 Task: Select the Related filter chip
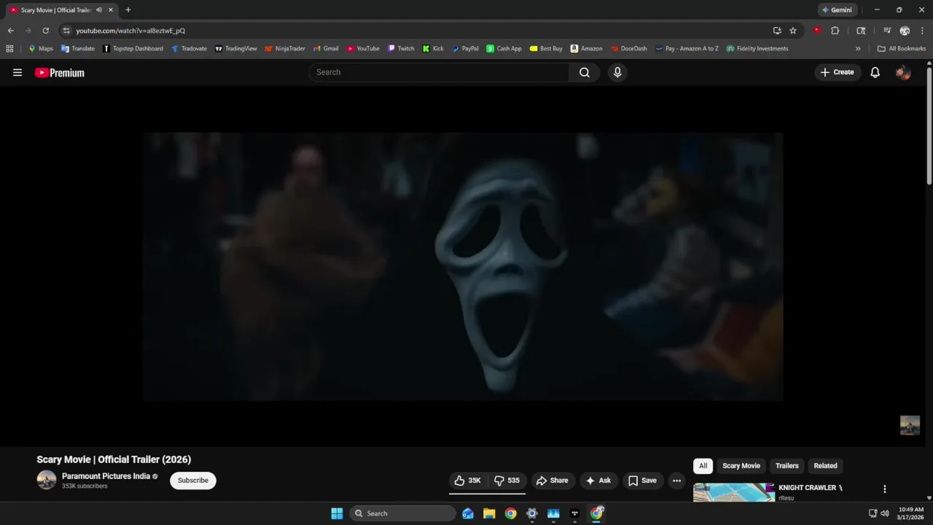(x=826, y=466)
